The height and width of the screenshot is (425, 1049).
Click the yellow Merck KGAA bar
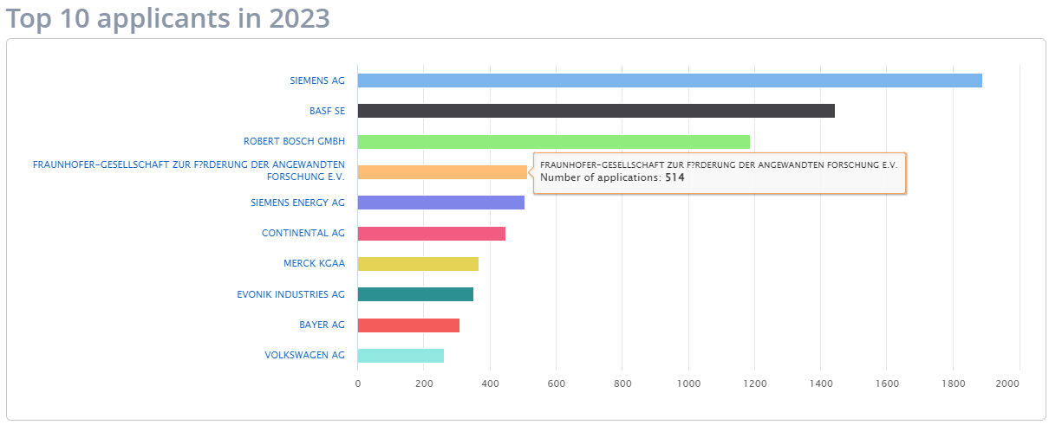tap(418, 264)
